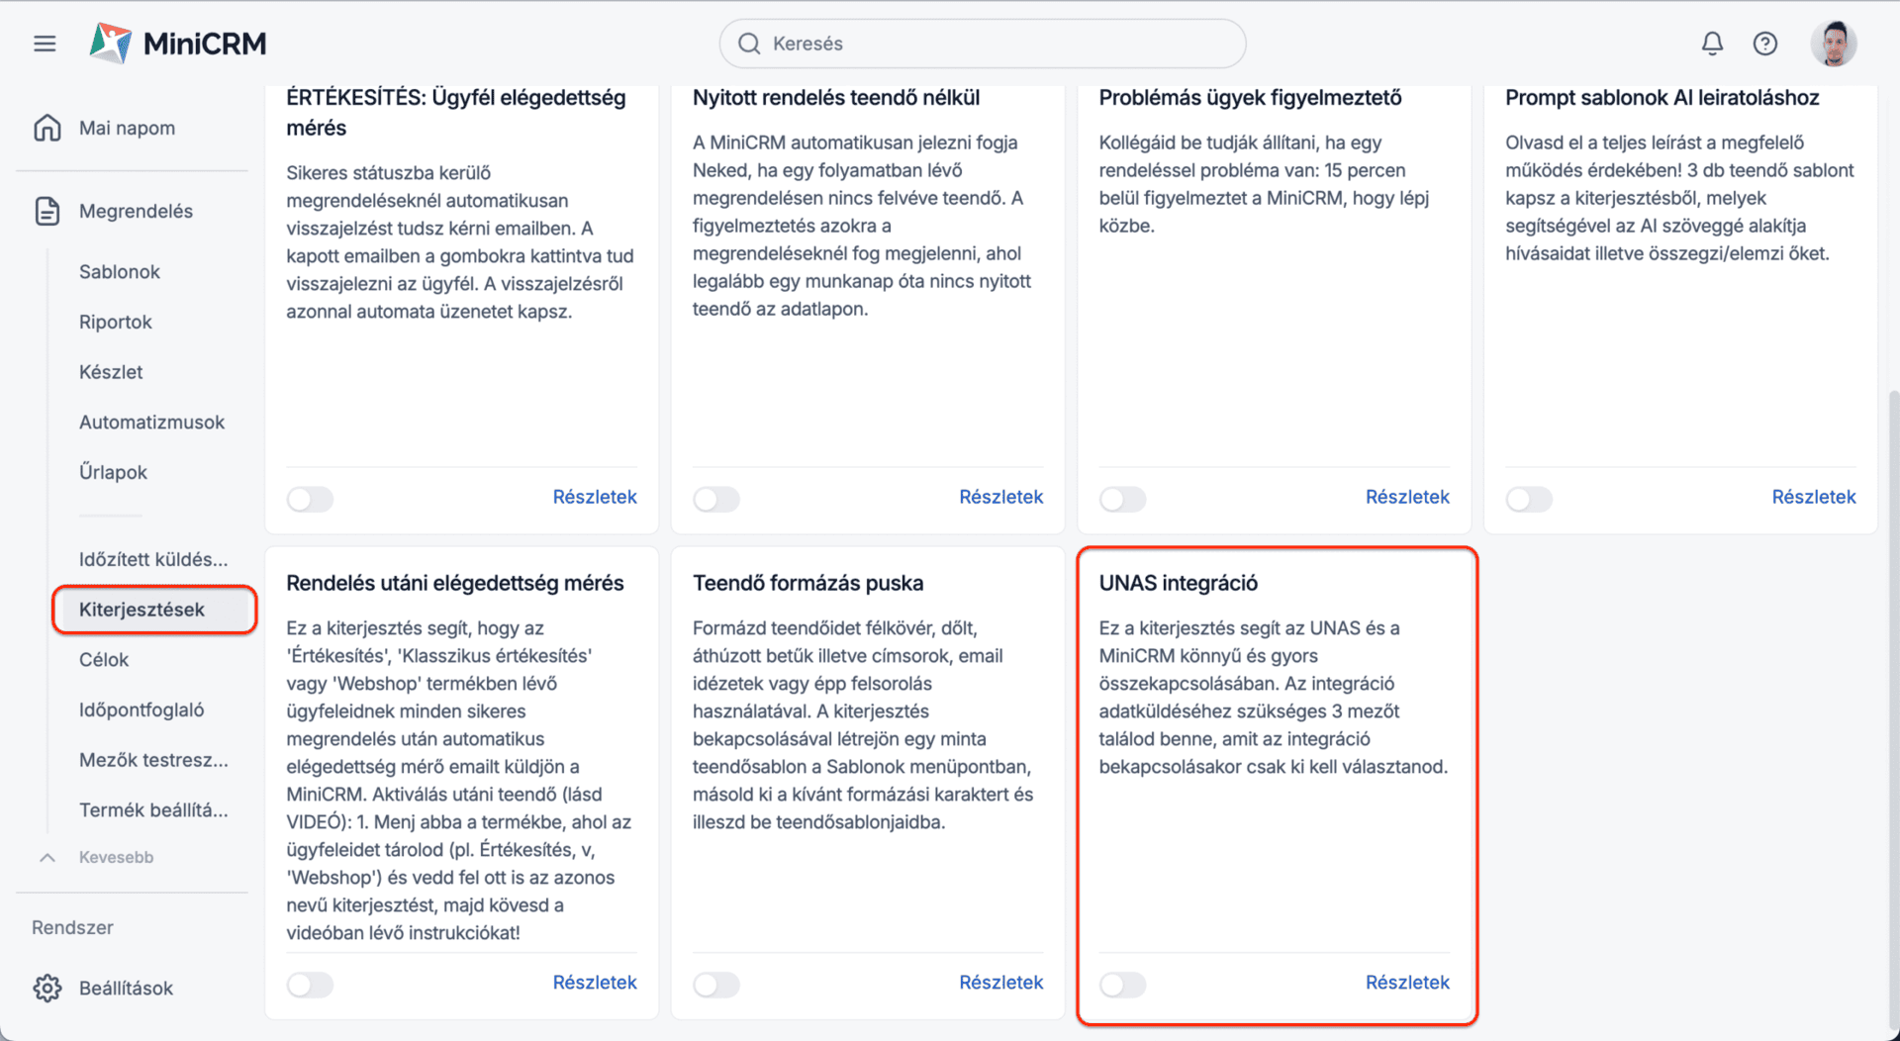The image size is (1900, 1041).
Task: Open the hamburger menu icon
Action: pos(45,44)
